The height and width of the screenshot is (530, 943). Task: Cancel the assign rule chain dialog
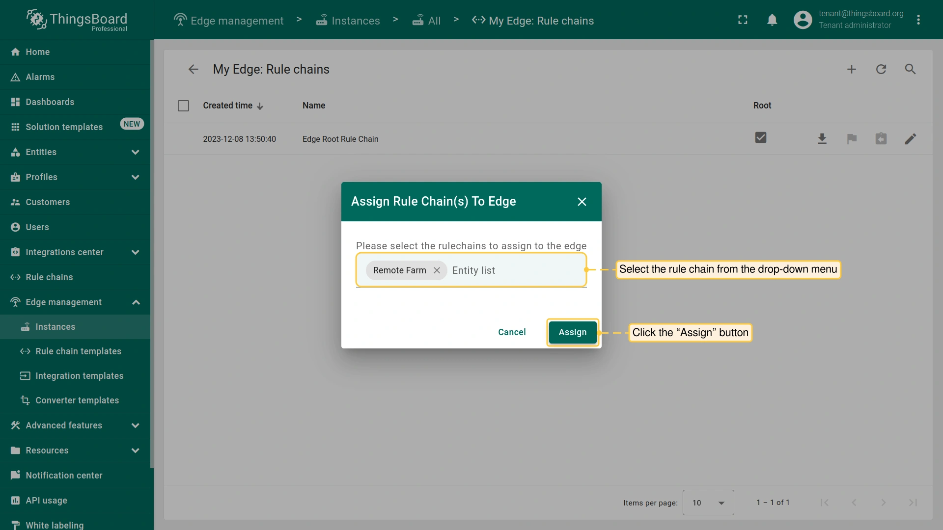511,332
